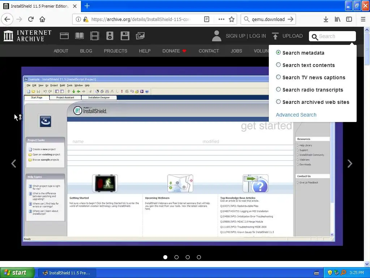The image size is (370, 278).
Task: Toggle reader view icon
Action: (x=206, y=19)
